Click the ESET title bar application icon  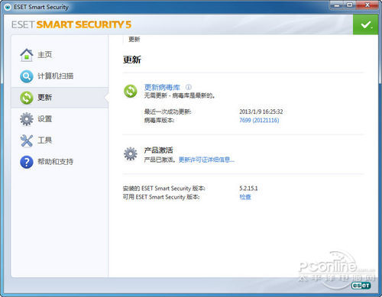[8, 7]
